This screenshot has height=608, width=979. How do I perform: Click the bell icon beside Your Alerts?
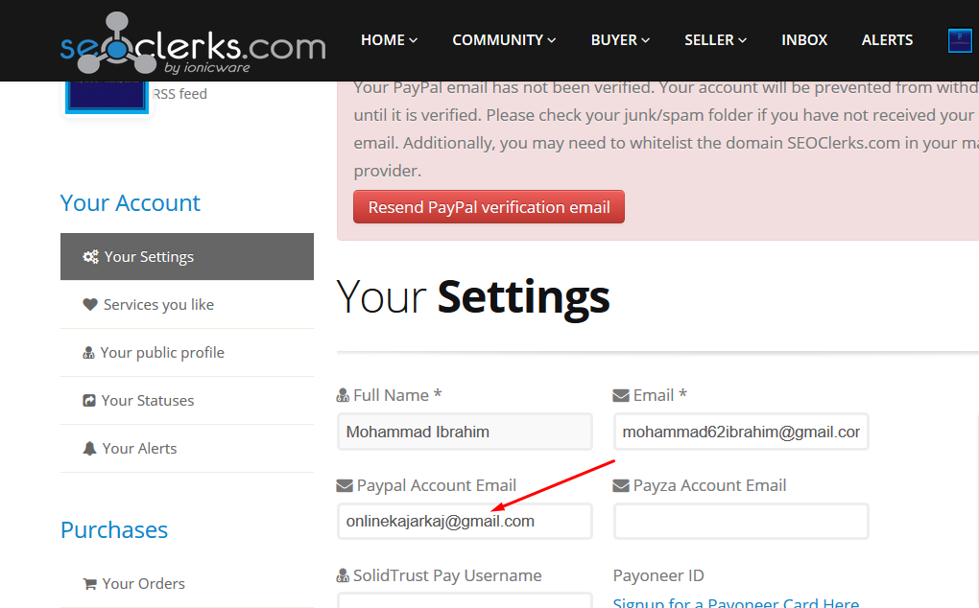pyautogui.click(x=90, y=449)
